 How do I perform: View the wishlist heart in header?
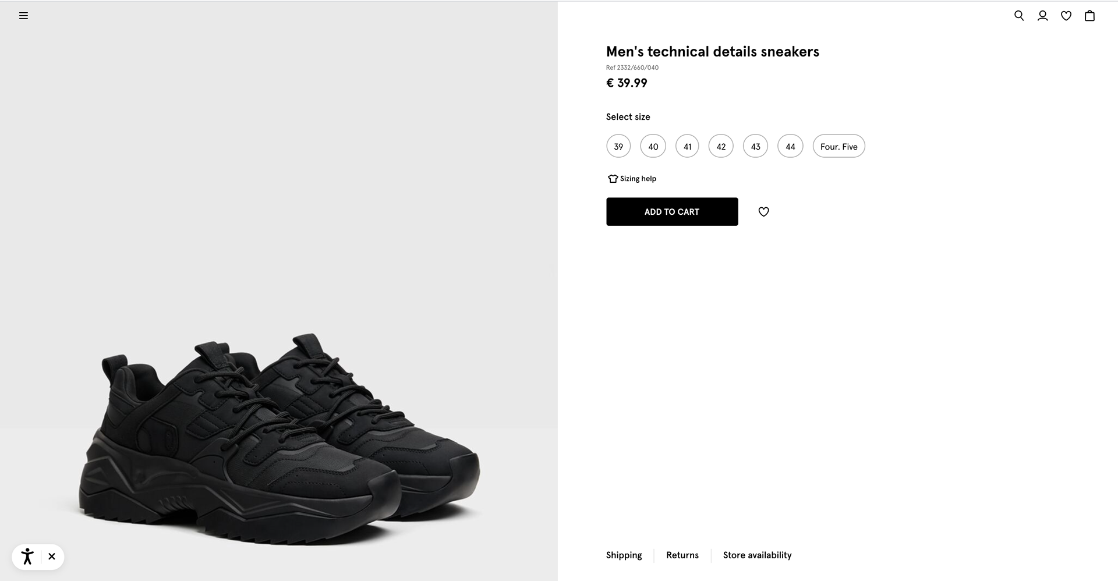1066,16
